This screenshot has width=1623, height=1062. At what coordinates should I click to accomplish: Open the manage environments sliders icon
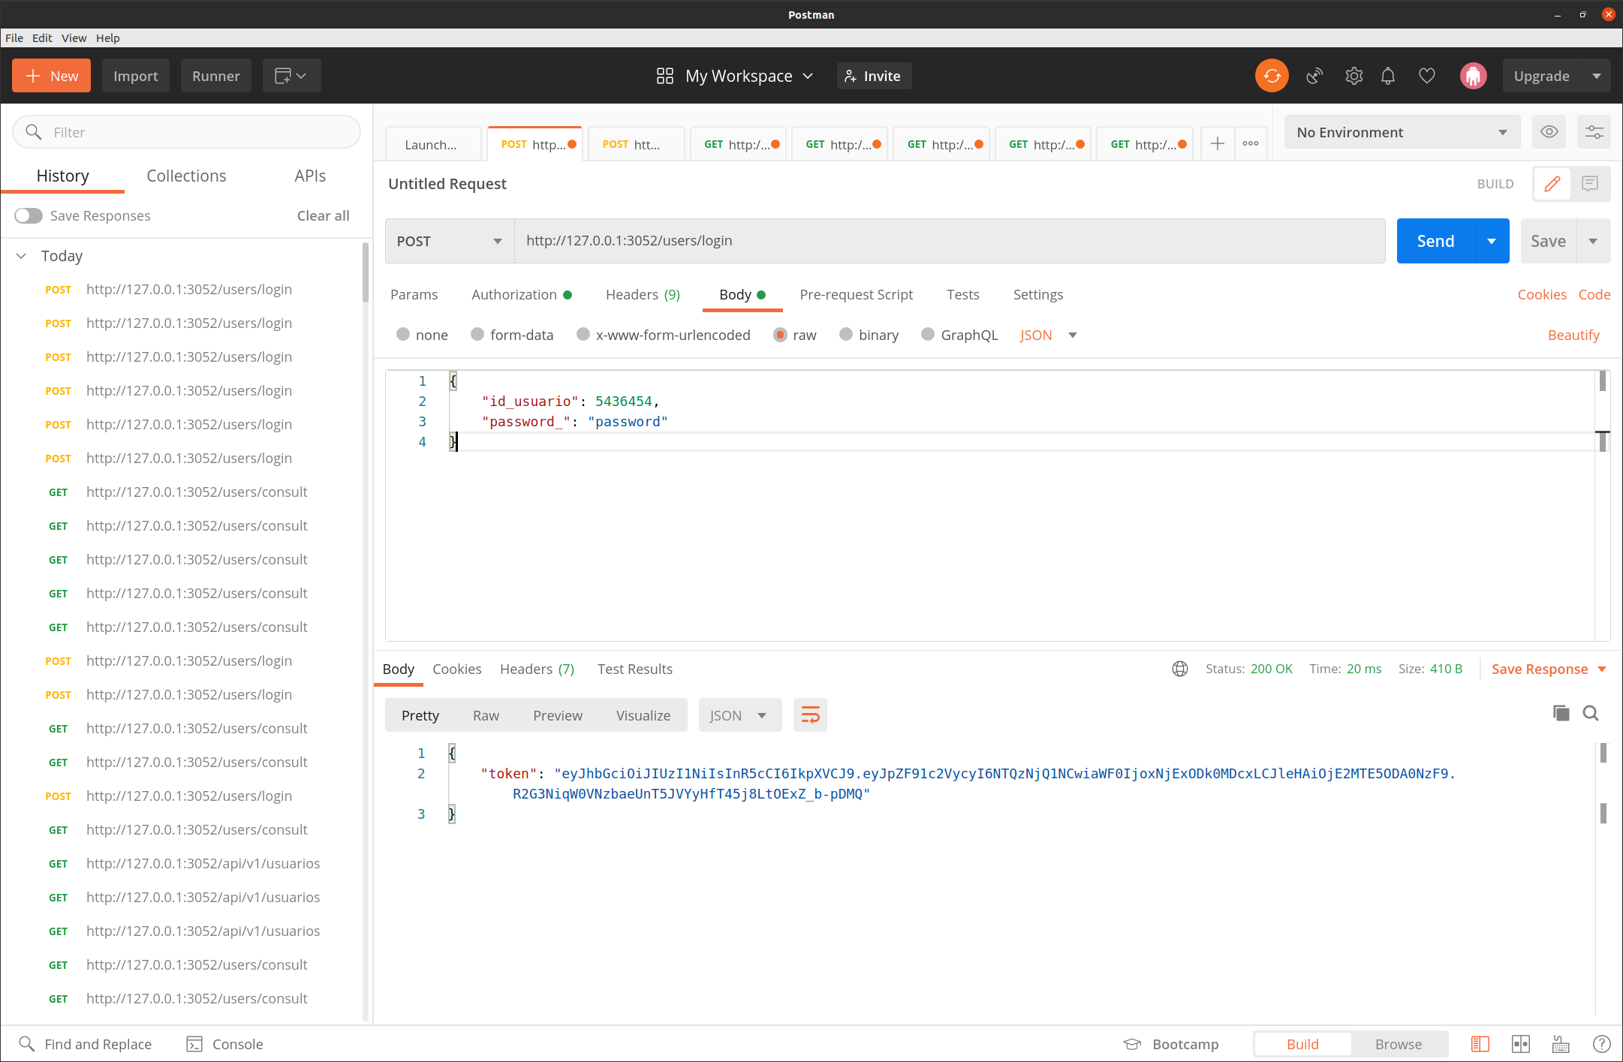[1594, 132]
